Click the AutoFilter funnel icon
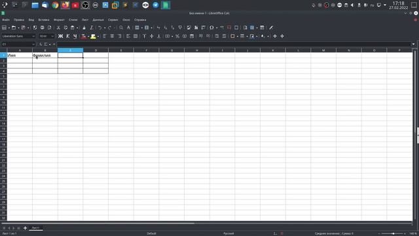Image resolution: width=419 pixels, height=236 pixels. coord(180,28)
